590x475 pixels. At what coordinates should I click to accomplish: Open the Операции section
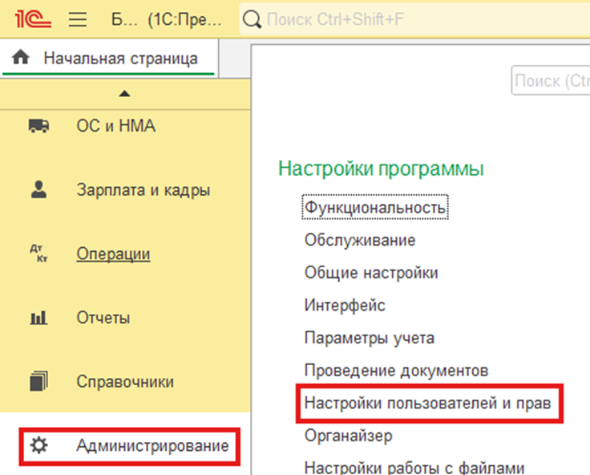113,254
